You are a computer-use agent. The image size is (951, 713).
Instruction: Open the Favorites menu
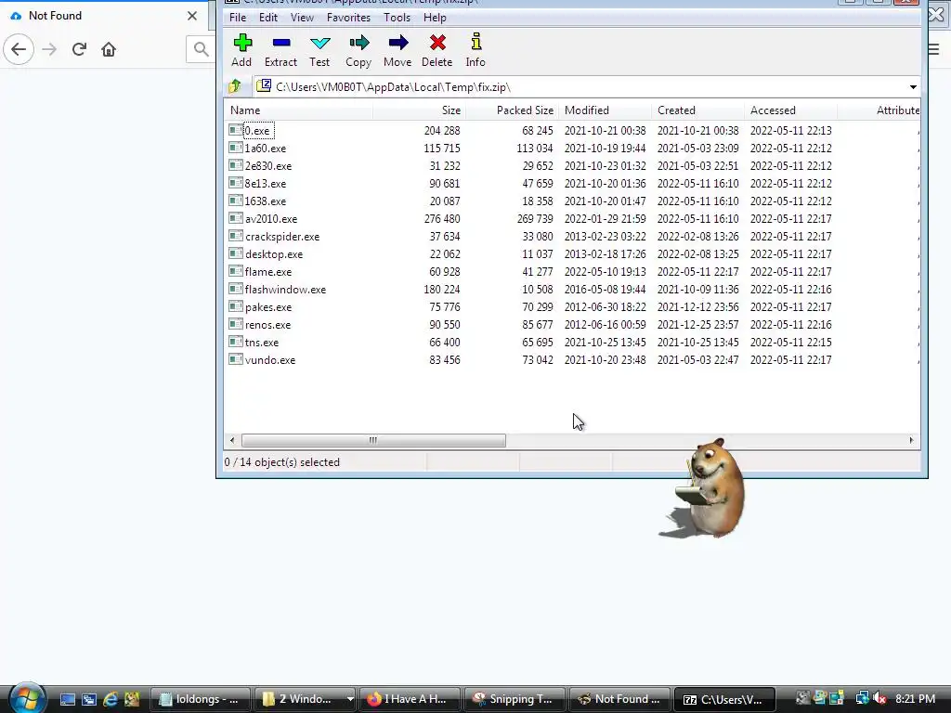click(349, 18)
